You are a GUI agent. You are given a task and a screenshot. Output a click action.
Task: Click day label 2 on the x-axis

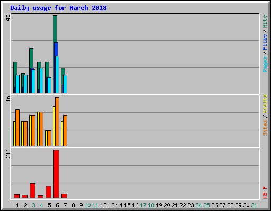[25, 205]
